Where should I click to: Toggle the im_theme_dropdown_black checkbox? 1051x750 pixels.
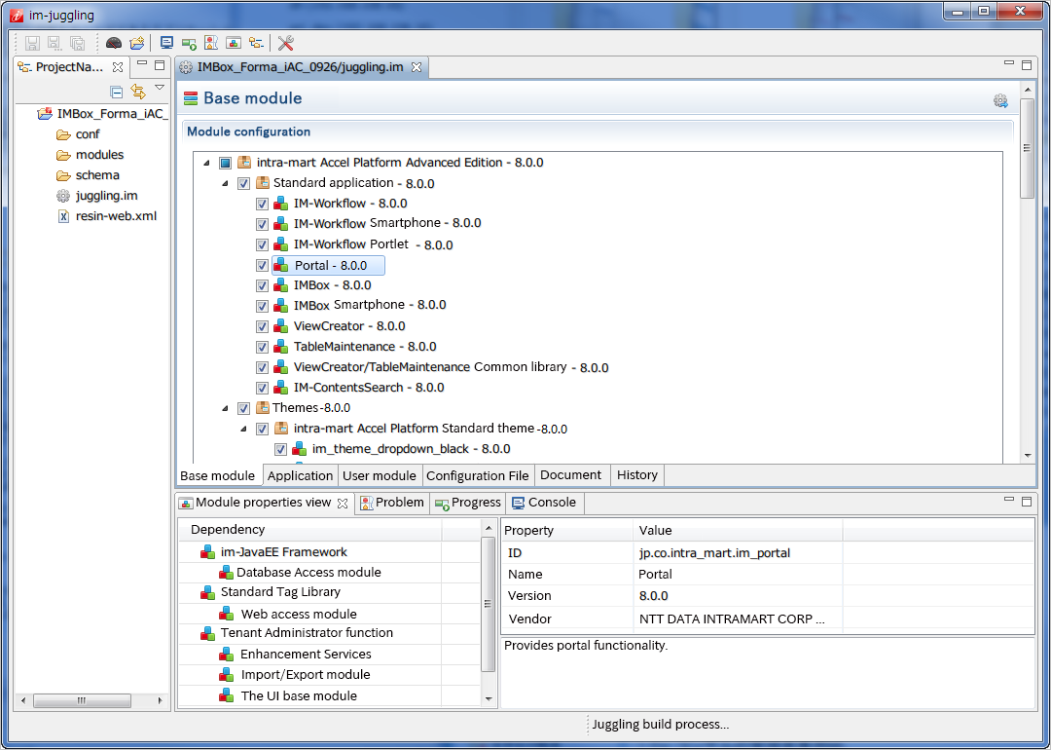pos(280,449)
